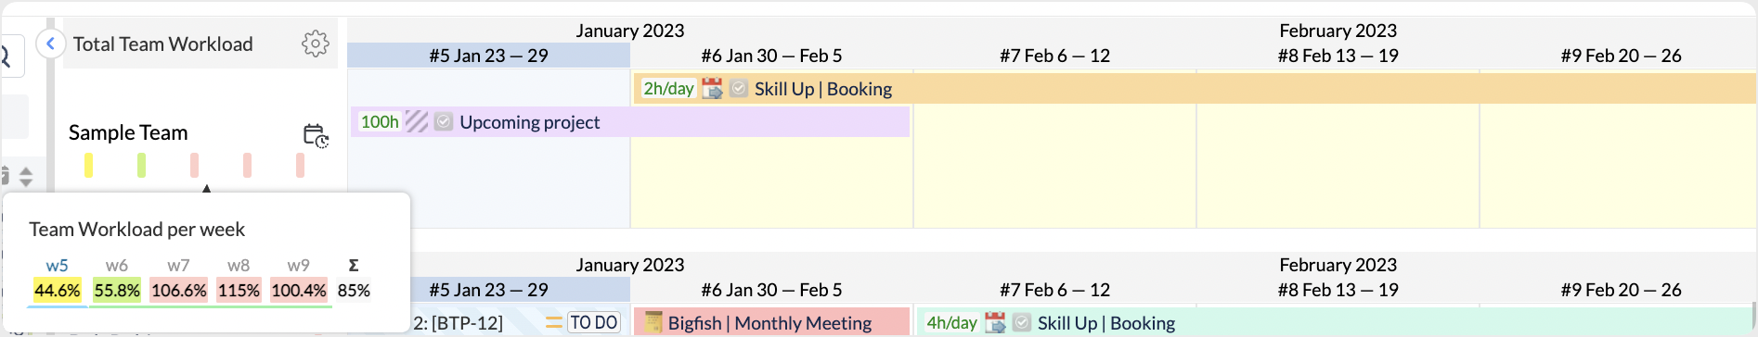Click the yellow first-week workload indicator bar
Screen dimensions: 1758x337
(88, 165)
